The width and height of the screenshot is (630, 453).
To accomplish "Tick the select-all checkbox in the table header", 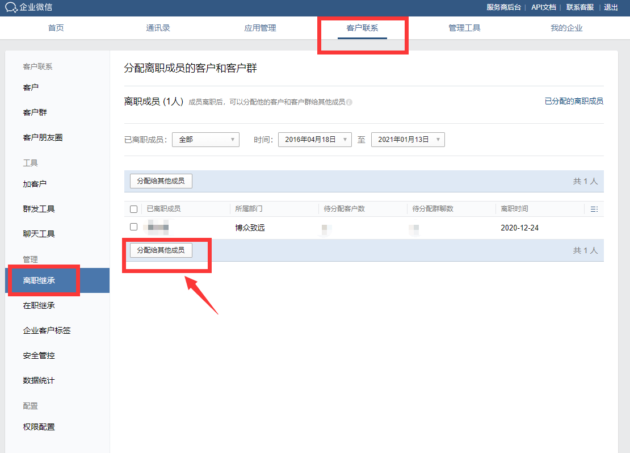I will coord(134,209).
